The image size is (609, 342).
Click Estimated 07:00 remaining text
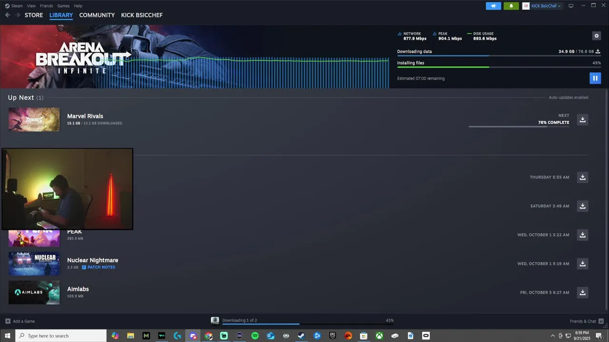pos(421,78)
